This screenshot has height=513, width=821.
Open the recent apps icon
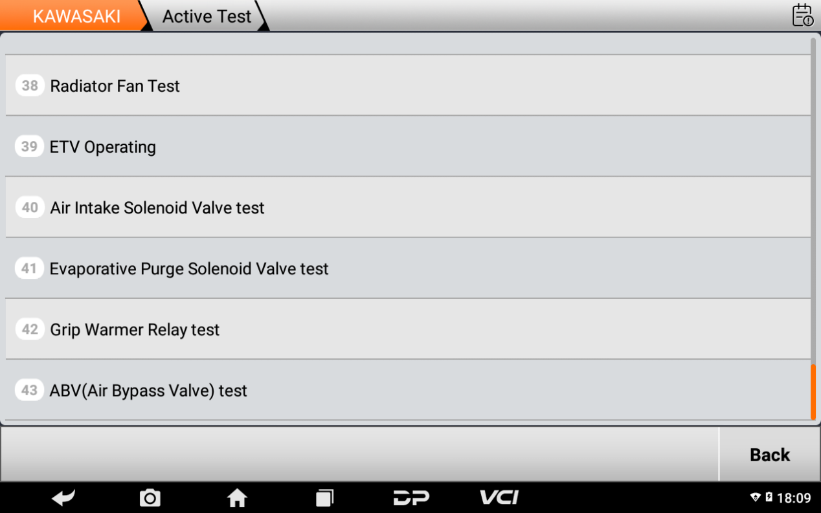coord(324,497)
